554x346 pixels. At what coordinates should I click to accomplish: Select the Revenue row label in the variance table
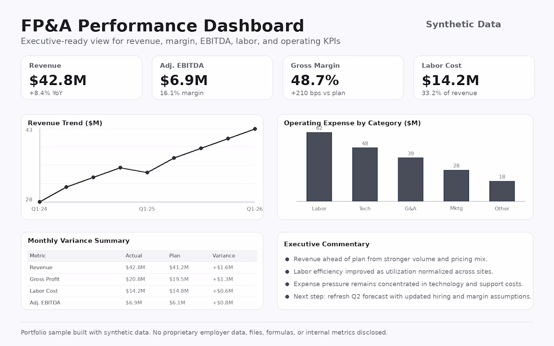(x=41, y=268)
